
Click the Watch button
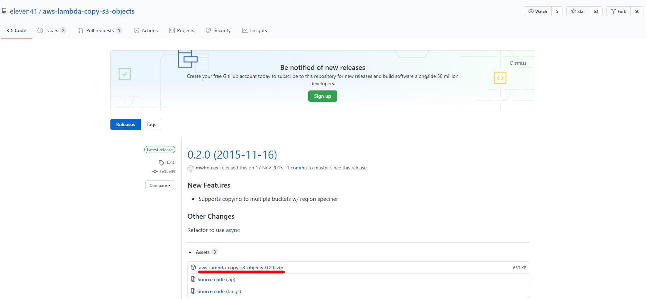click(x=538, y=11)
